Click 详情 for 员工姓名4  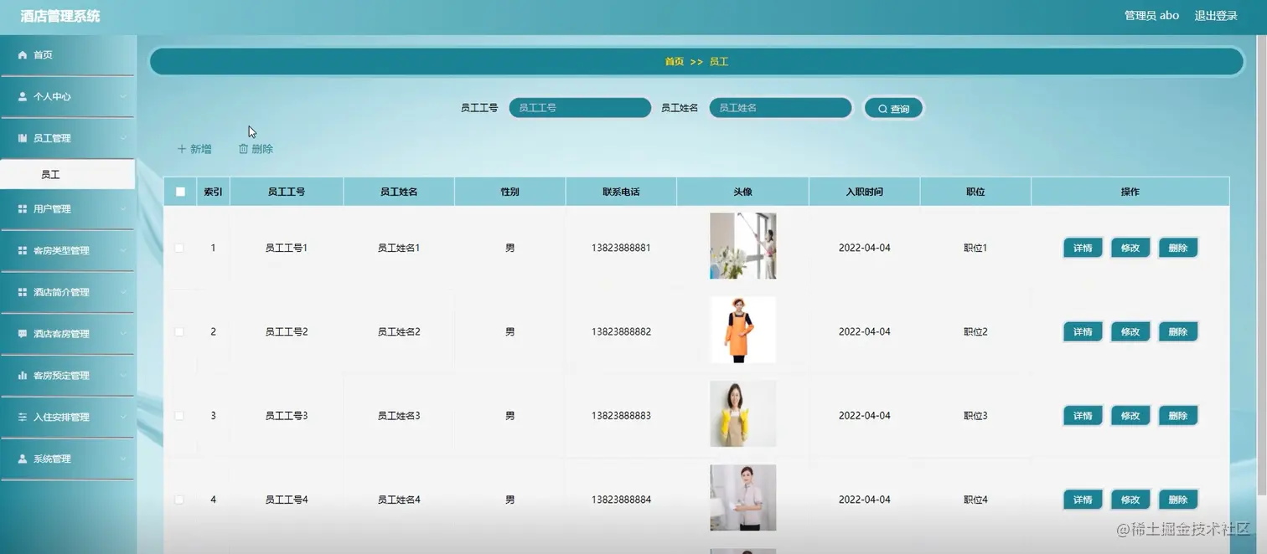pos(1083,500)
